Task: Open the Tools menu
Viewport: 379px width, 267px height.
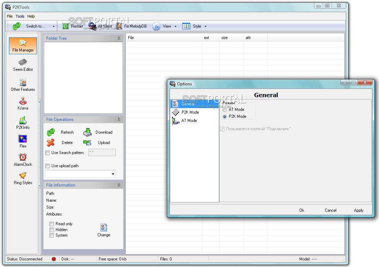Action: tap(20, 16)
